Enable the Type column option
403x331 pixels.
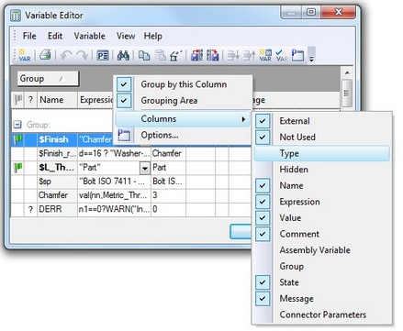[x=321, y=153]
